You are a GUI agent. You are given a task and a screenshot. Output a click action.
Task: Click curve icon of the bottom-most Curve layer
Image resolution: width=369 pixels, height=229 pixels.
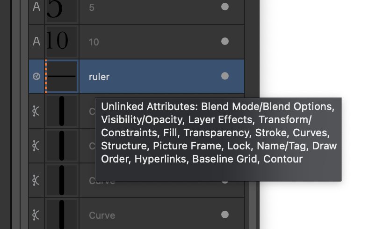[36, 215]
